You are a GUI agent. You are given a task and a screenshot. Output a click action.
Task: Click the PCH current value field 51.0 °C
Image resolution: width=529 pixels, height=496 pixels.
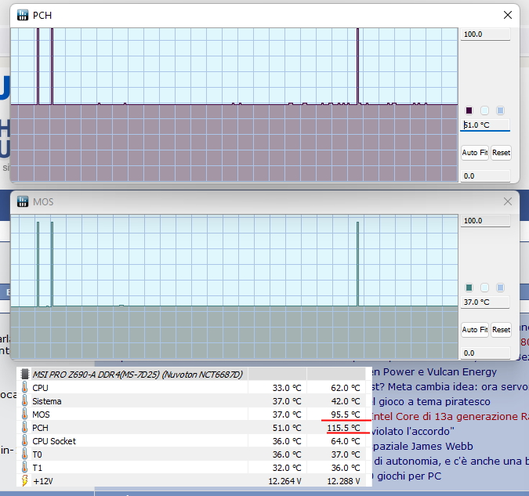click(x=485, y=125)
